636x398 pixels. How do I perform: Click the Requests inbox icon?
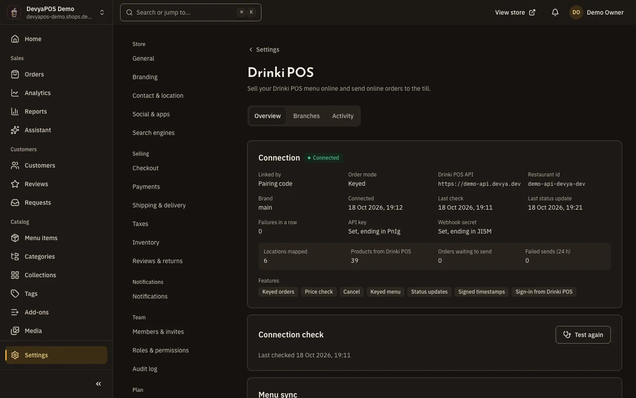(x=15, y=203)
